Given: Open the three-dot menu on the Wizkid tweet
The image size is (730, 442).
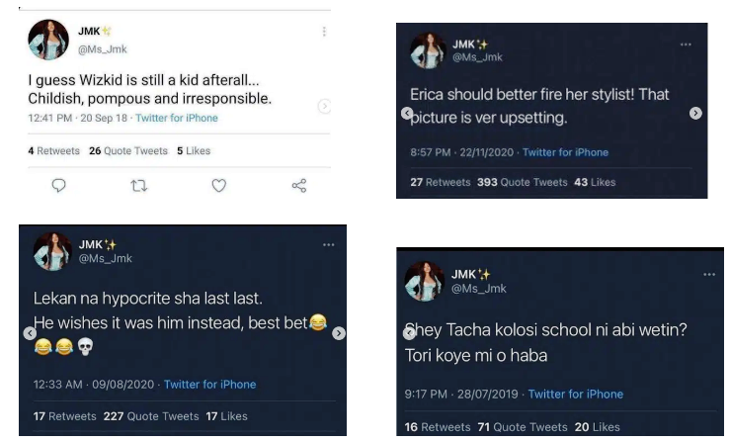Looking at the screenshot, I should pyautogui.click(x=322, y=33).
